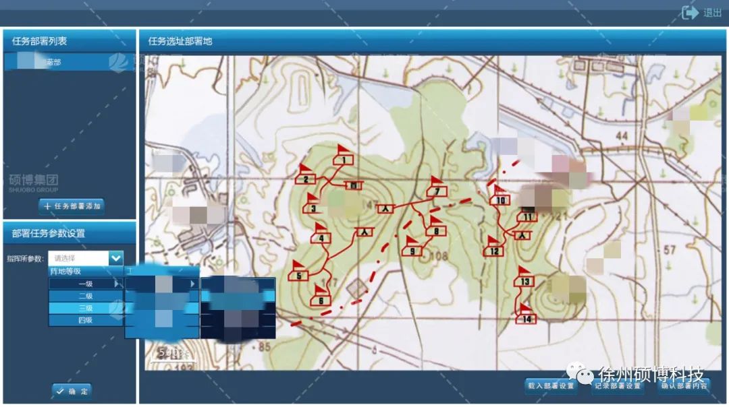Select 四级 in the dropdown list
This screenshot has height=407, width=729.
tap(86, 320)
